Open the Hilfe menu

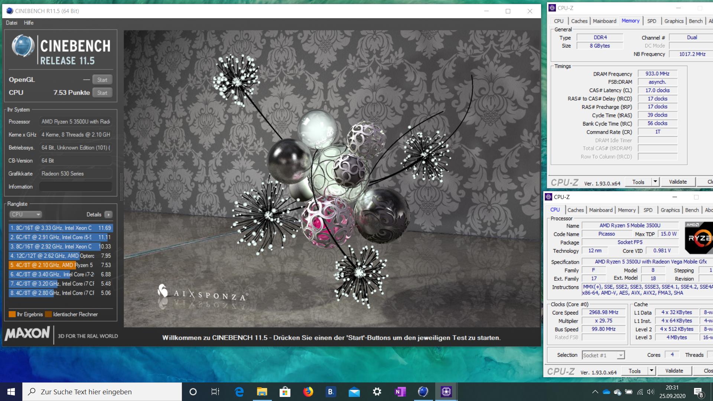pos(29,23)
